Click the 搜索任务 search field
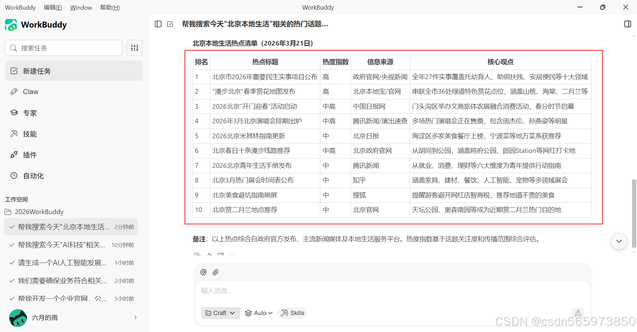This screenshot has height=332, width=637. (x=64, y=48)
